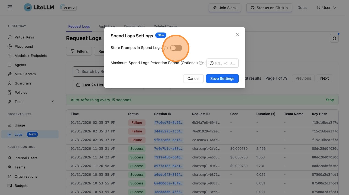Close the Spend Logs Settings dialog
349x195 pixels.
pos(238,35)
